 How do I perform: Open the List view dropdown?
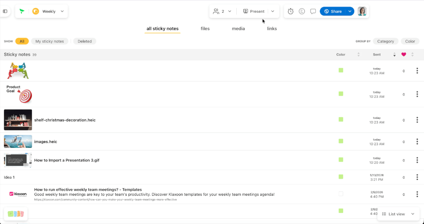[398, 214]
